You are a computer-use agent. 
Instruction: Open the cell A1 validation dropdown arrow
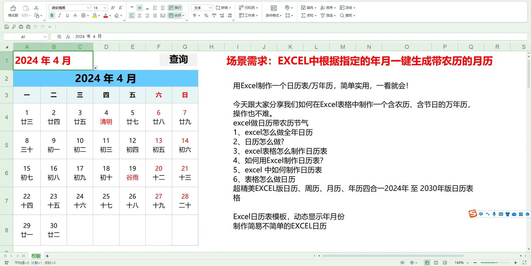(x=95, y=68)
